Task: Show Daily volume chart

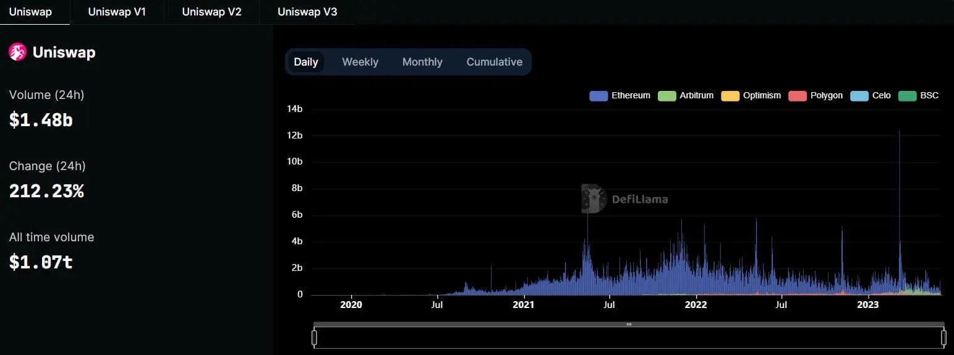Action: (306, 62)
